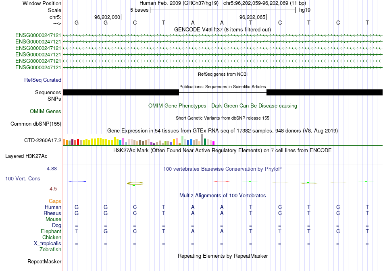Open the H3K27Ac Mark ENCODE track title
This screenshot has width=383, height=271.
point(223,150)
